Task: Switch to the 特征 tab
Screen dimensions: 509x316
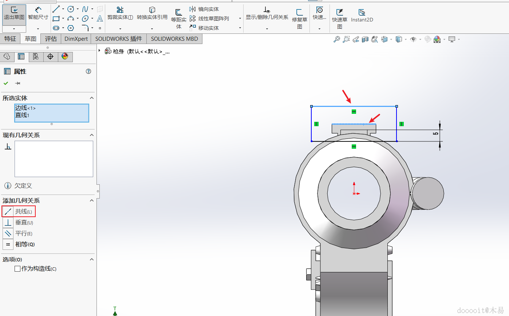Action: coord(10,39)
